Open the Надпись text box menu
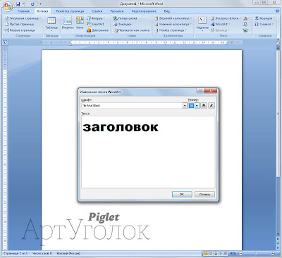Screen dimensions: 282x258 pyautogui.click(x=202, y=23)
